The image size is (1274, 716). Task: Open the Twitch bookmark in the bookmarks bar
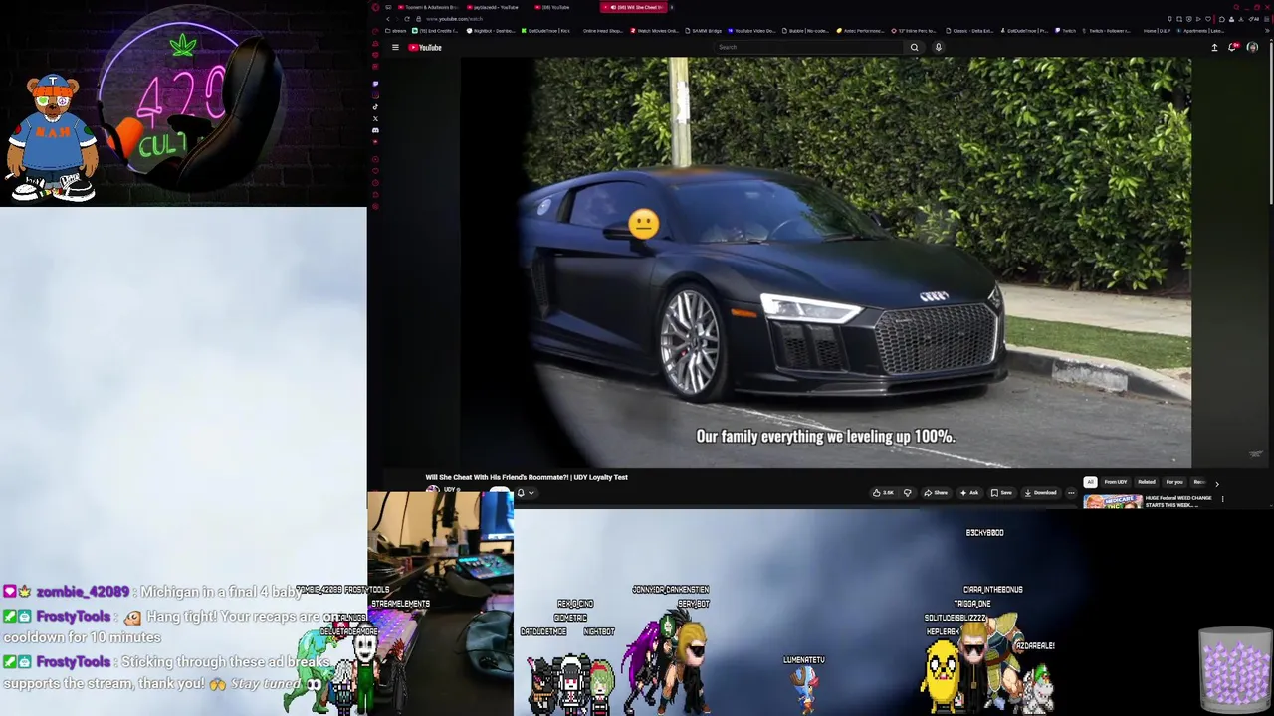pyautogui.click(x=1065, y=31)
